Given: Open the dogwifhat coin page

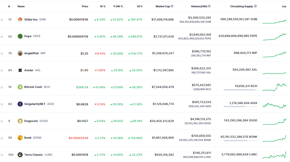Looking at the screenshot, I should (x=31, y=53).
